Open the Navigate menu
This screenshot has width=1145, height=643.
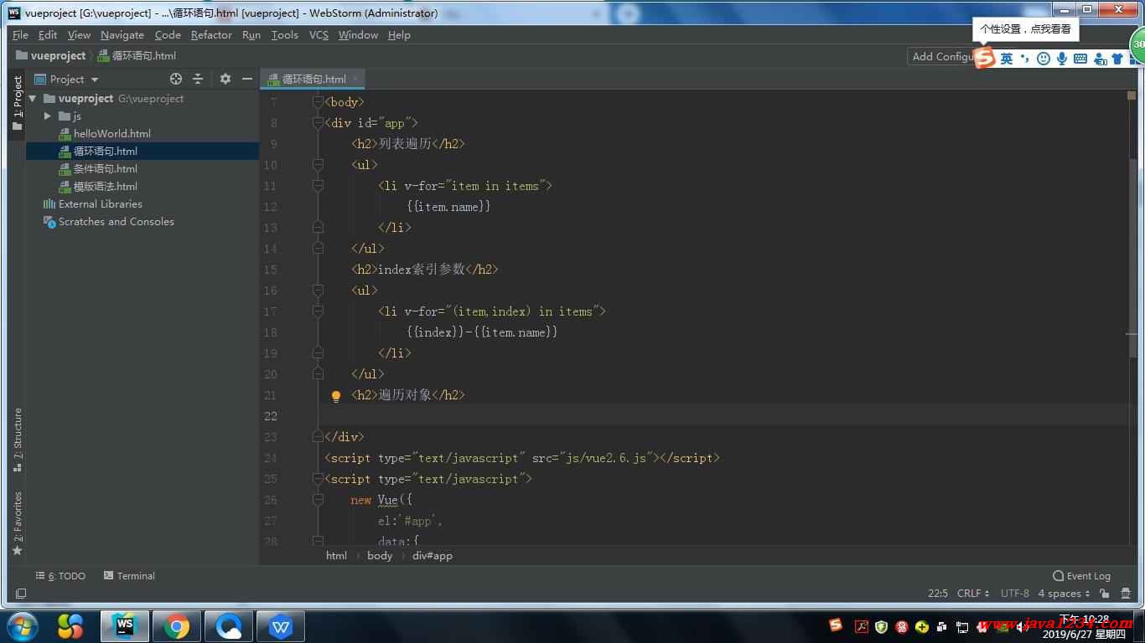click(x=122, y=35)
